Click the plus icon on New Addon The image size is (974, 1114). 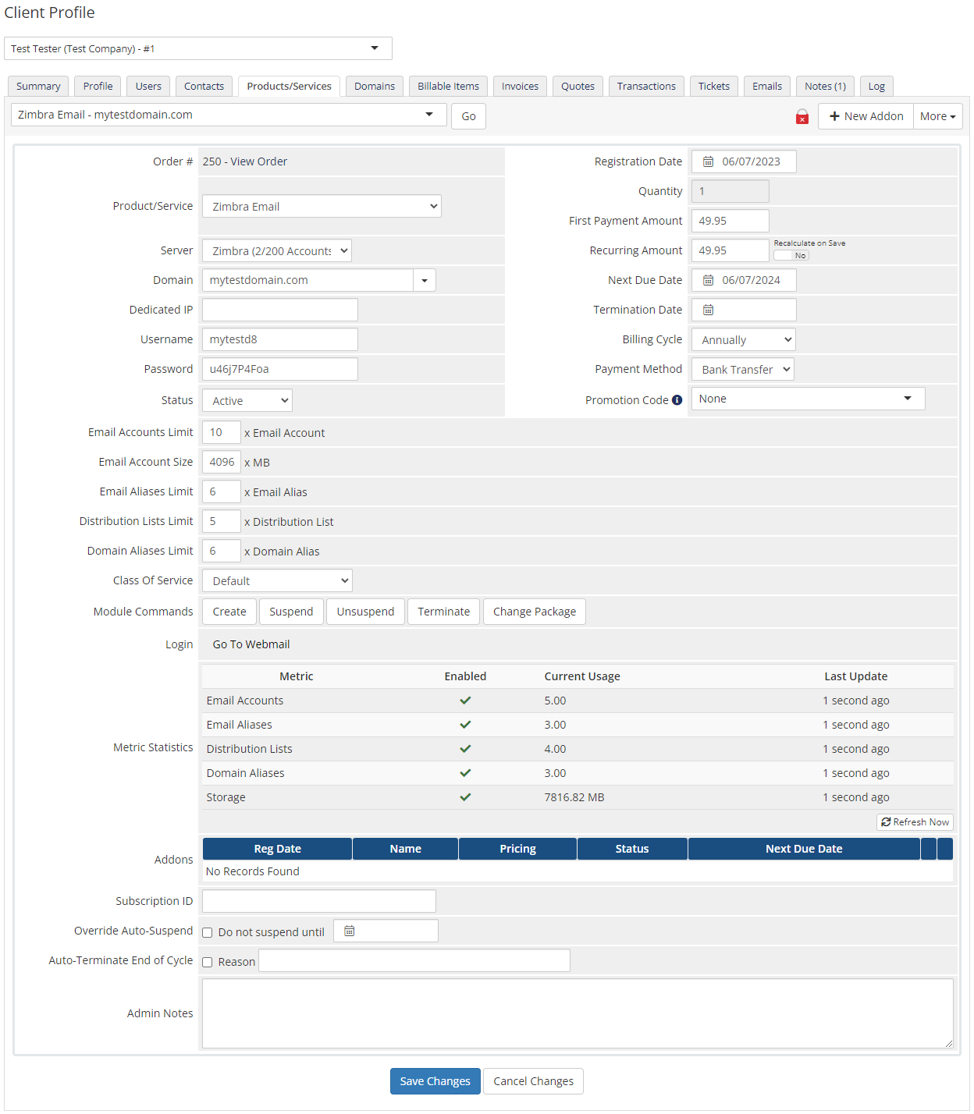835,115
